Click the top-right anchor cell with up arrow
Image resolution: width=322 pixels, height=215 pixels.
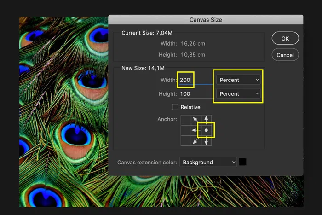207,120
